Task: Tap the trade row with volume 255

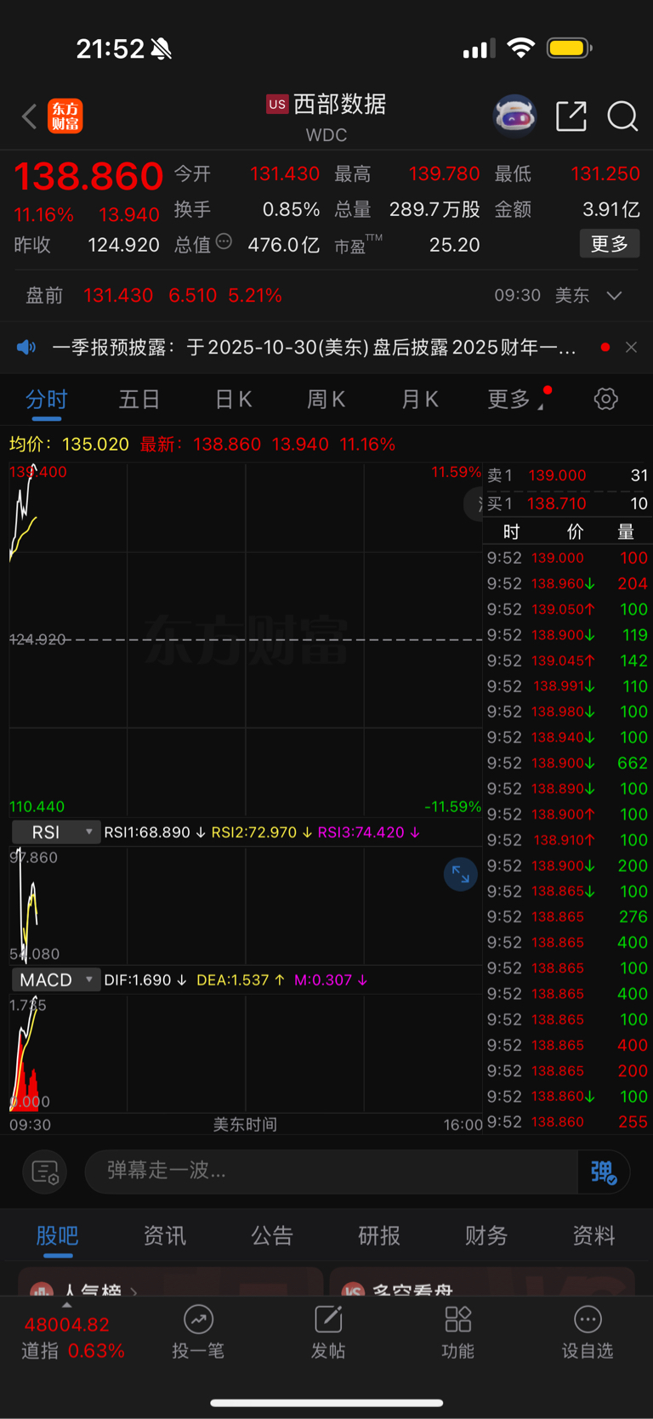Action: [567, 1121]
